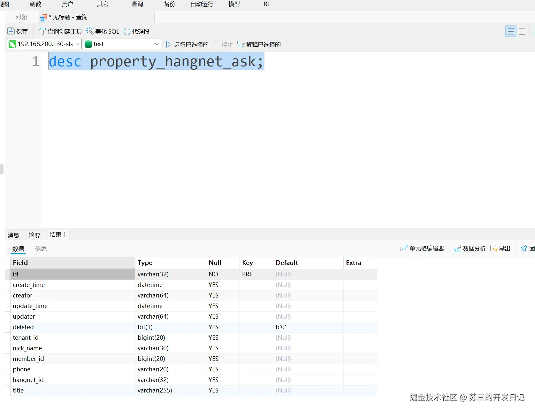535x412 pixels.
Task: Select the phone field cell
Action: tap(73, 369)
